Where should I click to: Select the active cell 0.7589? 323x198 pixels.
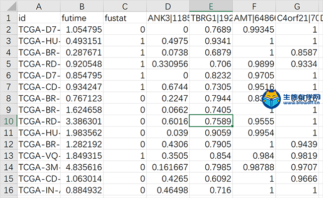click(x=211, y=121)
